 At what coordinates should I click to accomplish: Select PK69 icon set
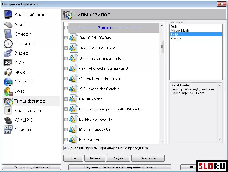point(196,34)
